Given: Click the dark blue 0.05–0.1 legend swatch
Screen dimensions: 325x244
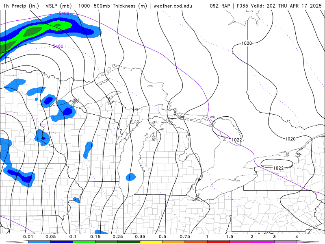Looking at the screenshot, I should point(62,242).
